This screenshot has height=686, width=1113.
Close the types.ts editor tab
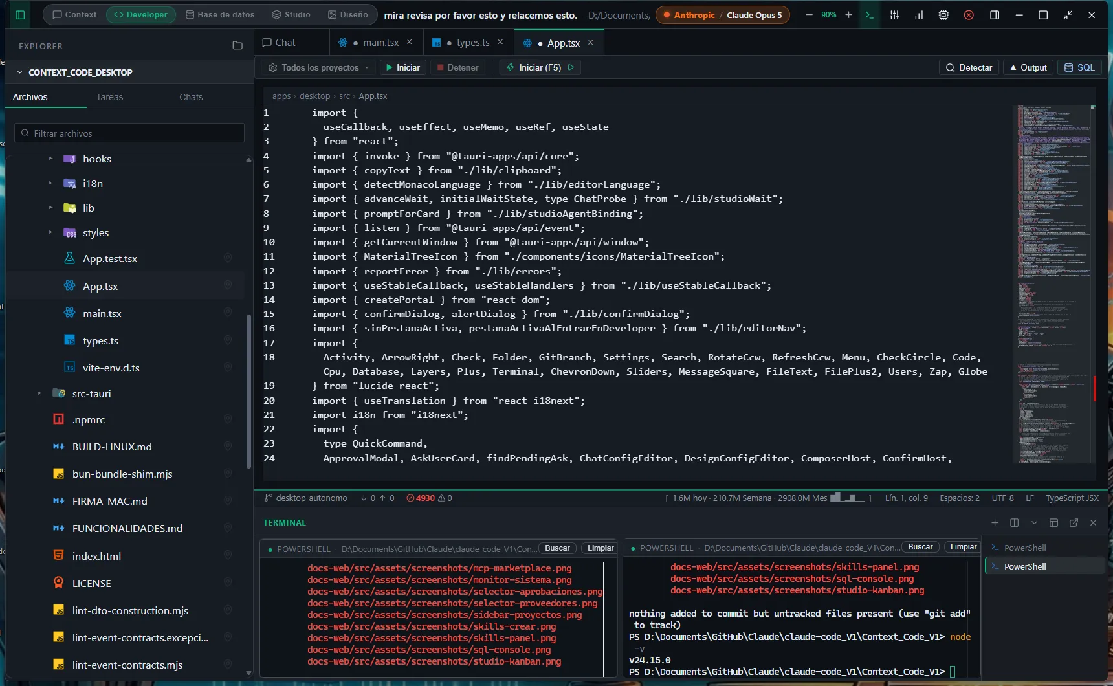(x=500, y=42)
